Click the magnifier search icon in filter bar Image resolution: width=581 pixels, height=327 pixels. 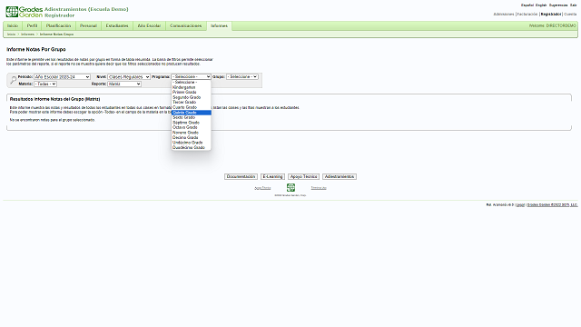pyautogui.click(x=13, y=80)
